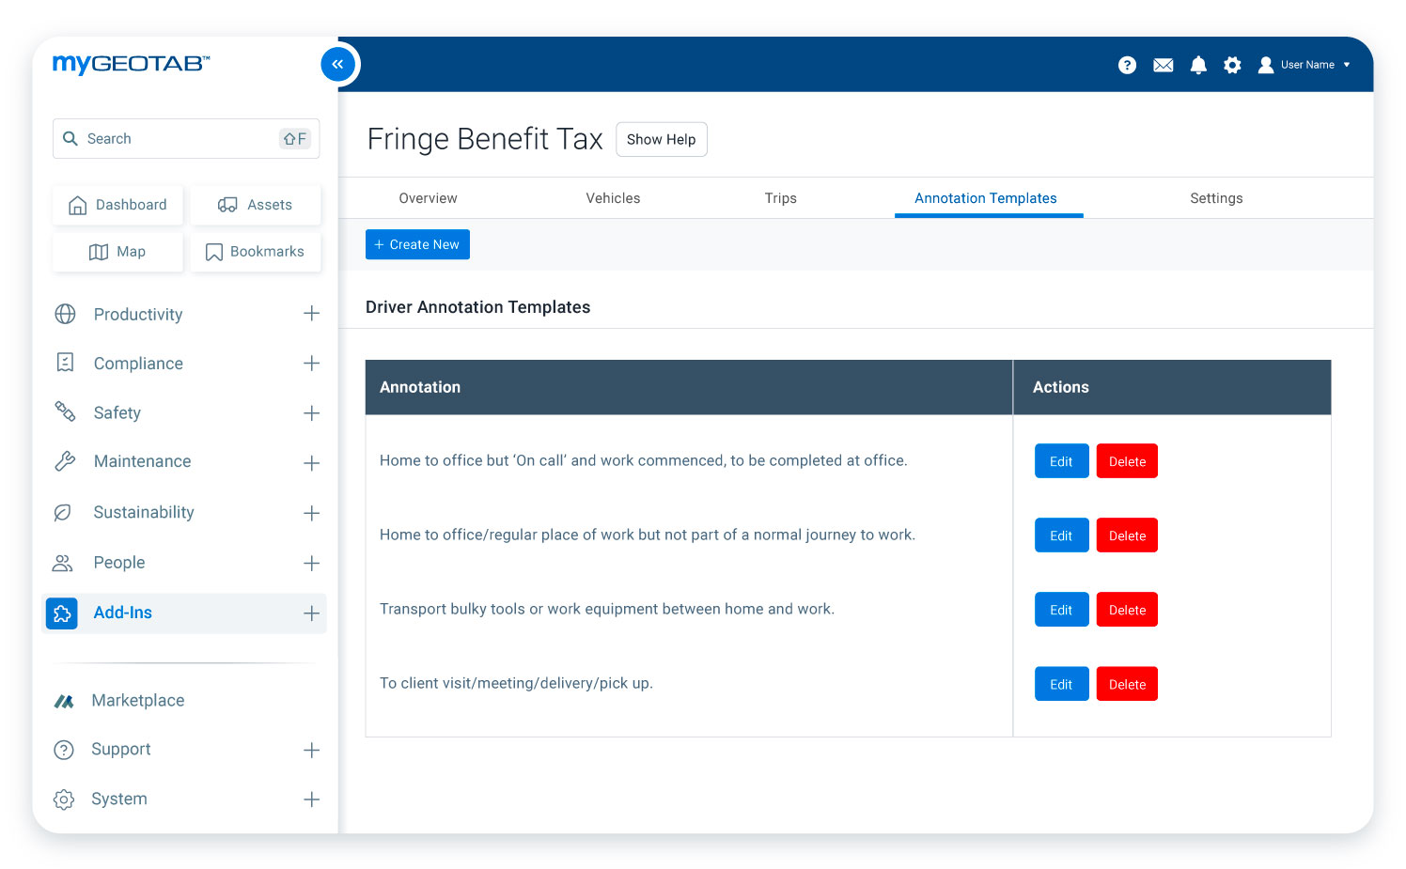Open the settings gear icon in header
1406x869 pixels.
click(1232, 65)
